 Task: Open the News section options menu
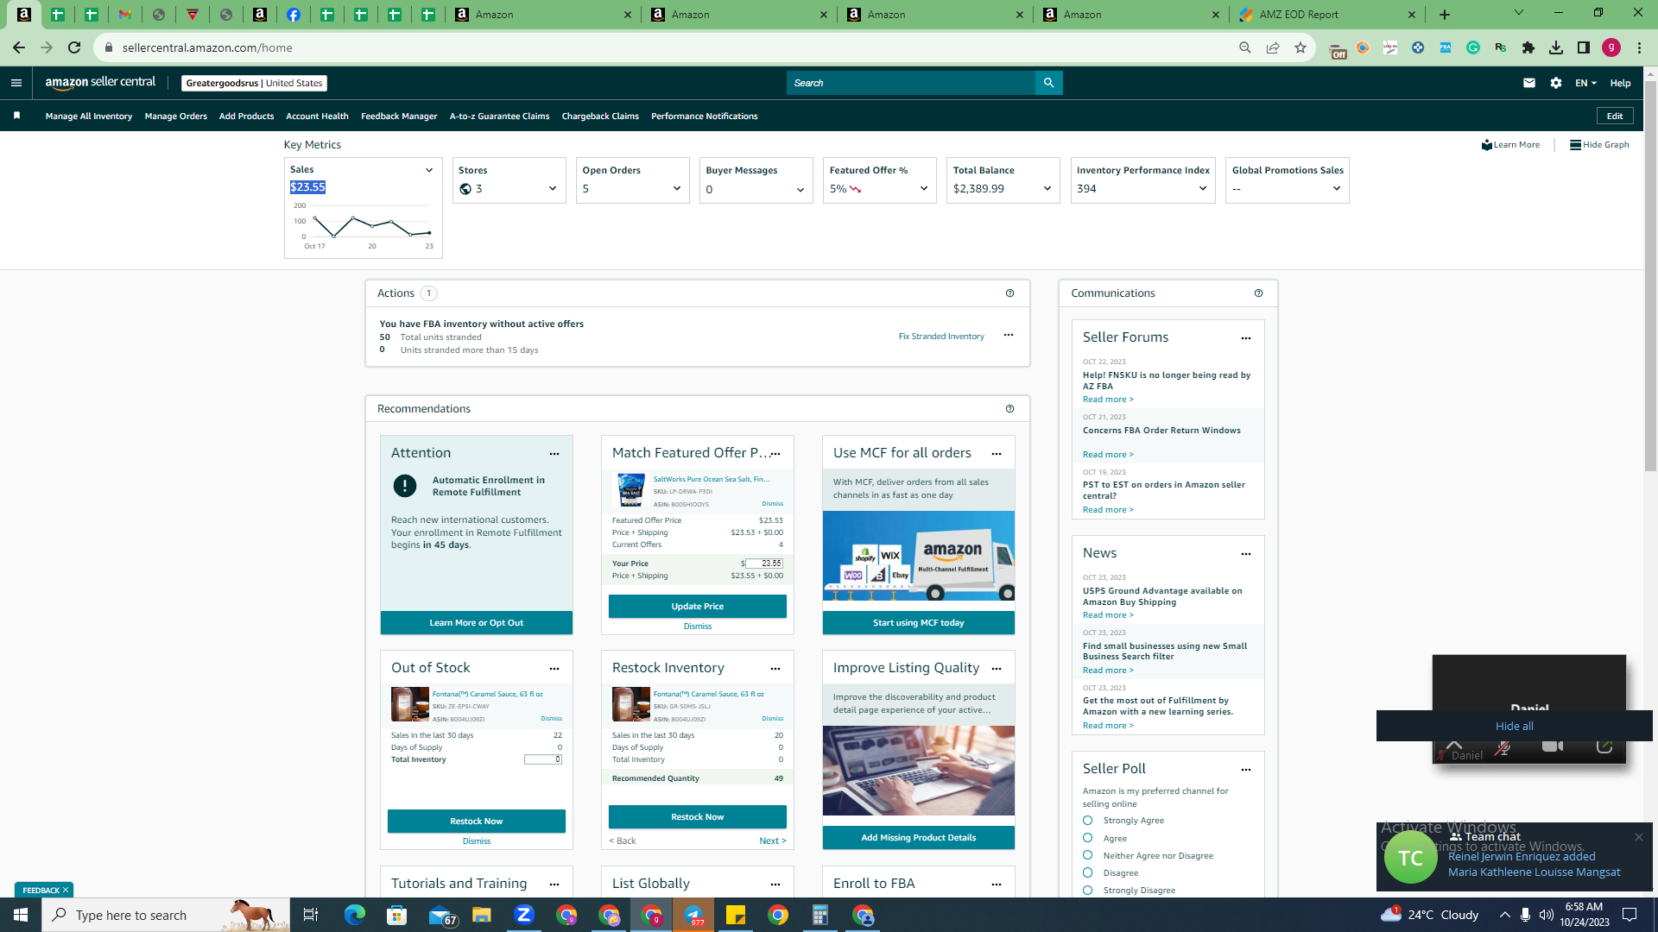(x=1246, y=554)
